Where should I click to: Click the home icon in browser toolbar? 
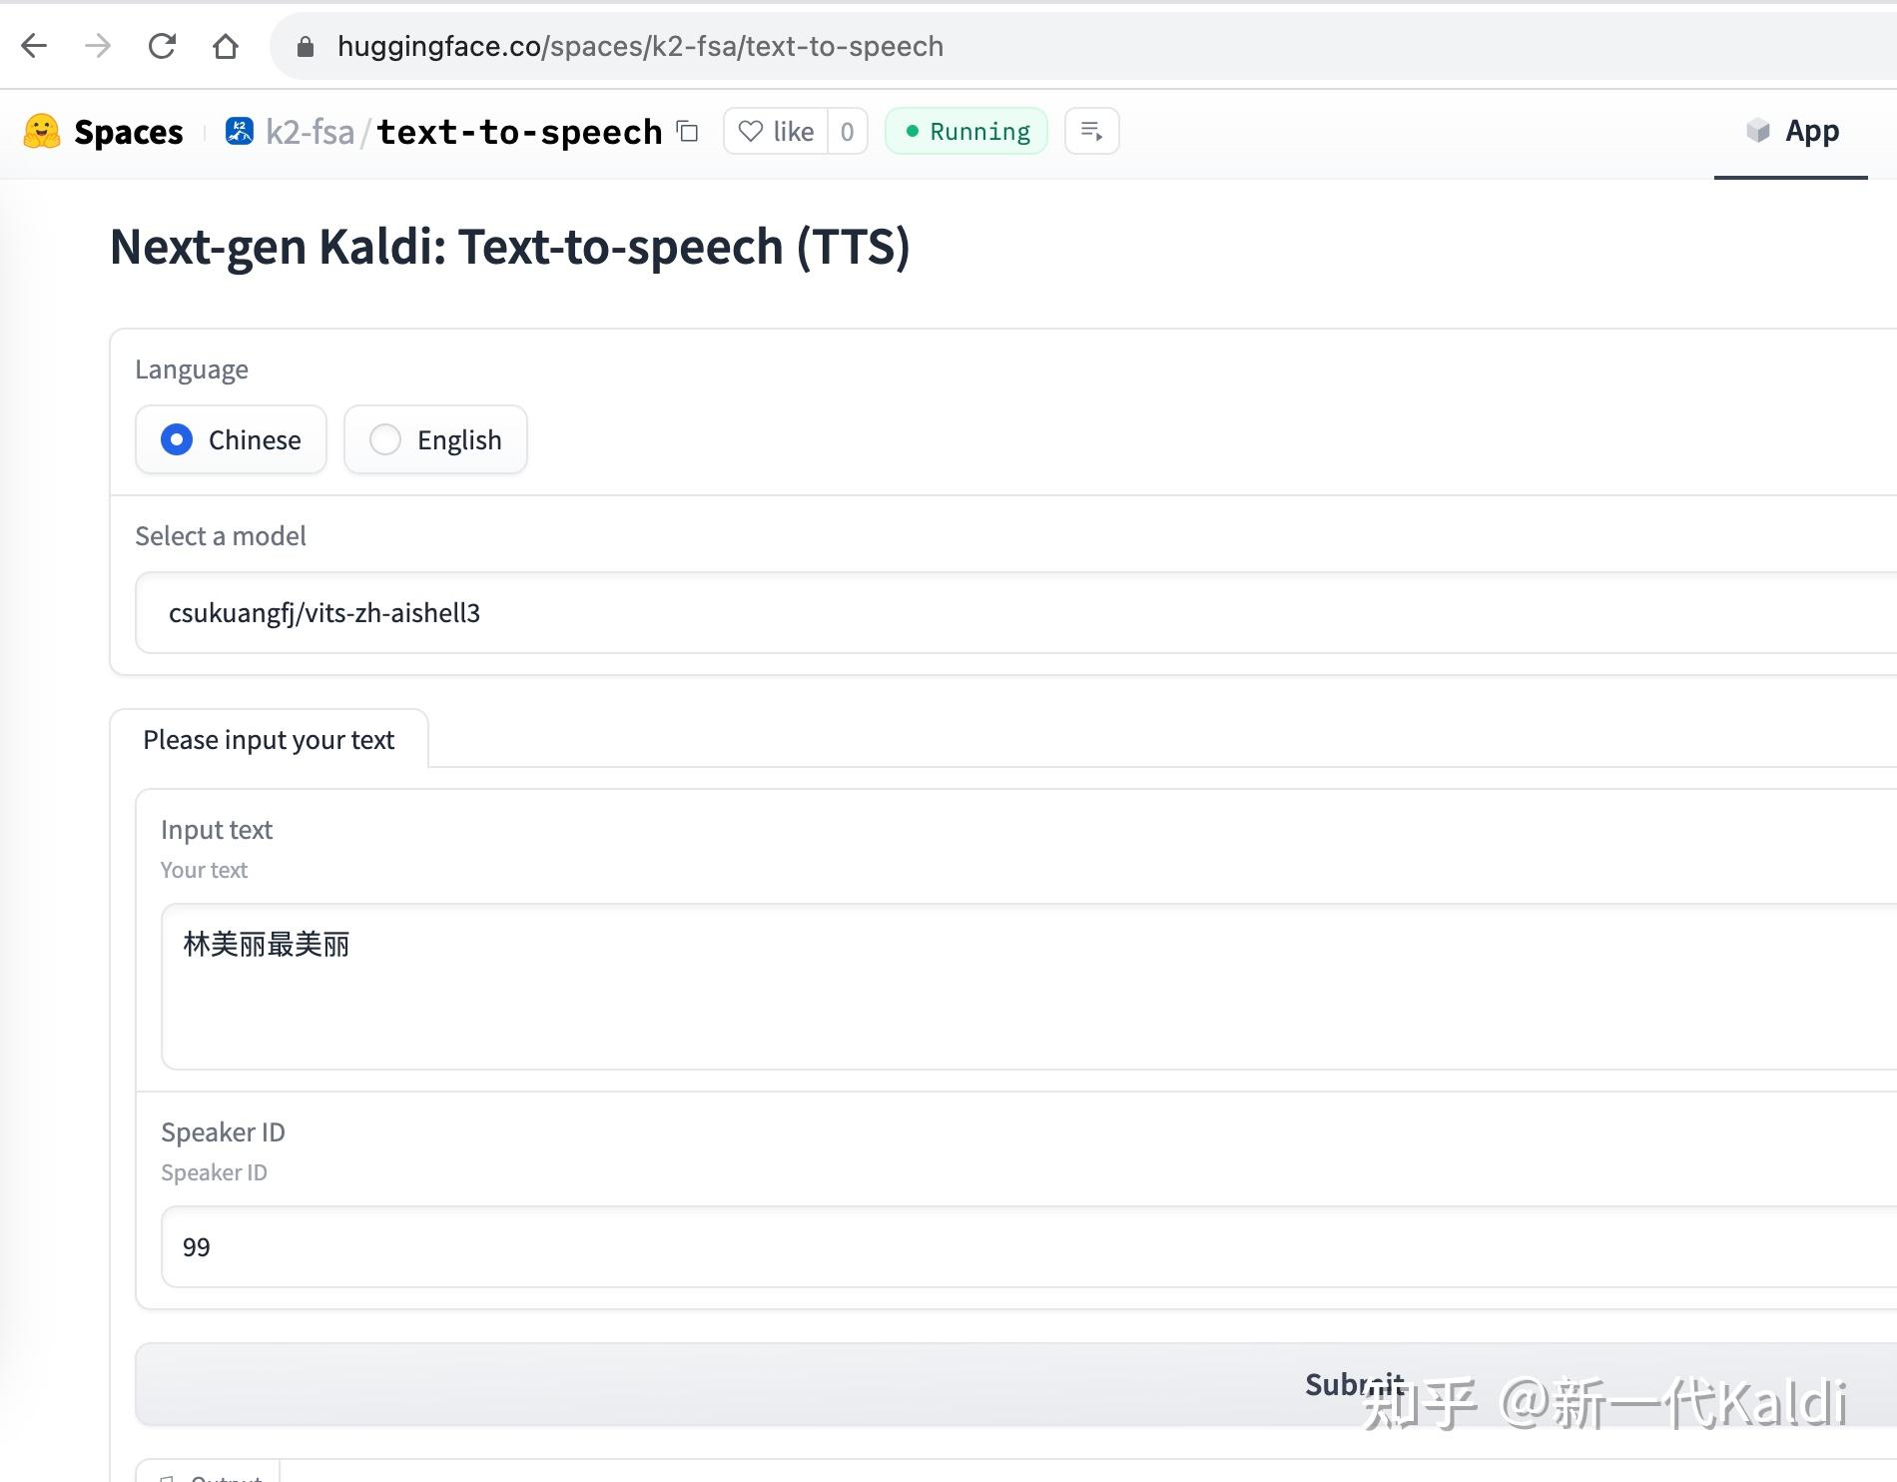[x=224, y=46]
